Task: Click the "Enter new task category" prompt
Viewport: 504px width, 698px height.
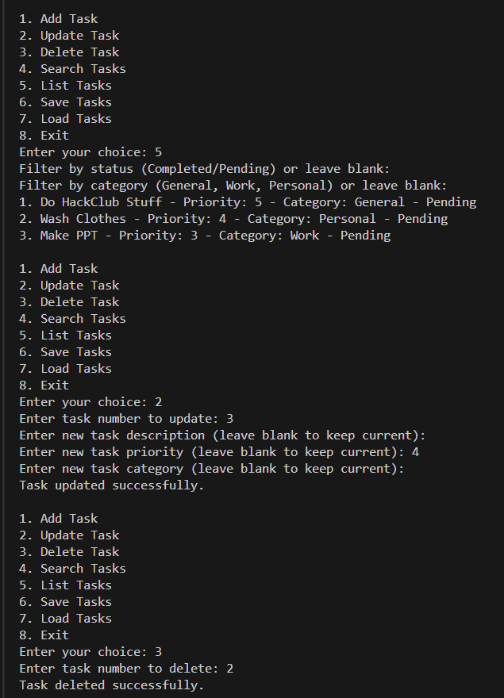Action: 212,469
